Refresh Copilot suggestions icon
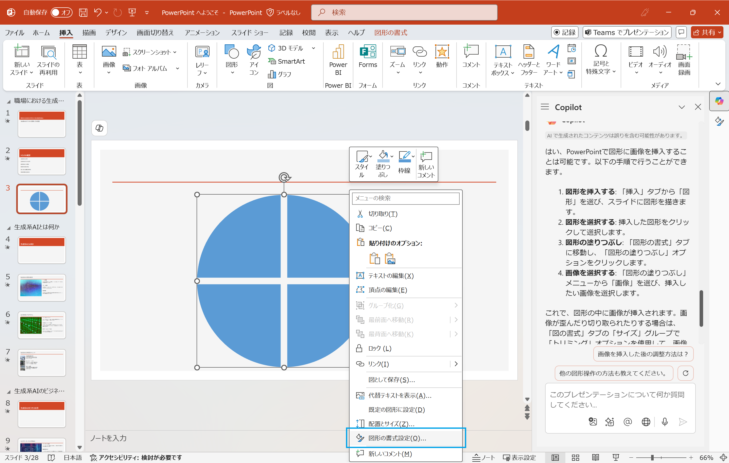The height and width of the screenshot is (463, 729). pyautogui.click(x=685, y=373)
